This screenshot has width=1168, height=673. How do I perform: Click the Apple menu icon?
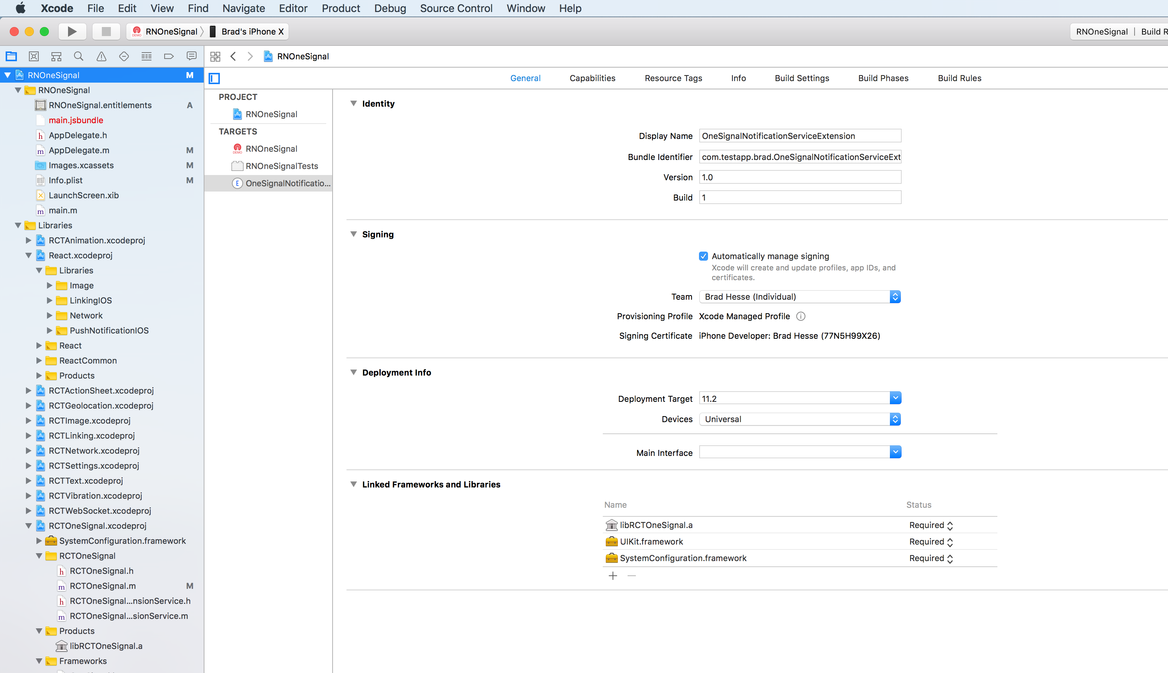[x=20, y=8]
